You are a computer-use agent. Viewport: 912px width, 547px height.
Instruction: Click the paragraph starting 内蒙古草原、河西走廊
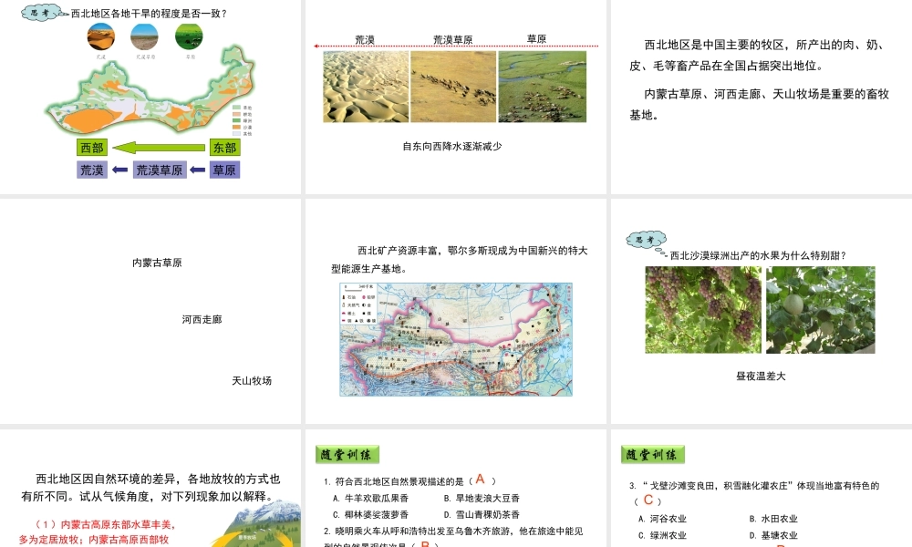[759, 105]
